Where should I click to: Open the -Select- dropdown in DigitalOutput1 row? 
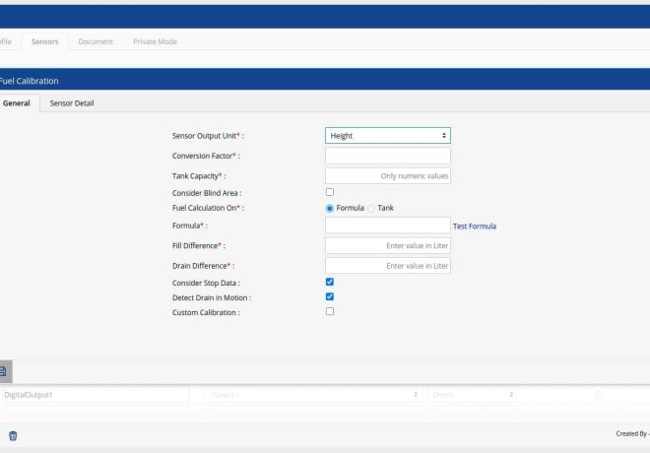tap(315, 394)
